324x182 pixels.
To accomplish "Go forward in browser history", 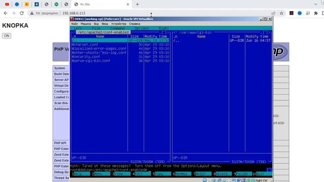I will click(14, 13).
